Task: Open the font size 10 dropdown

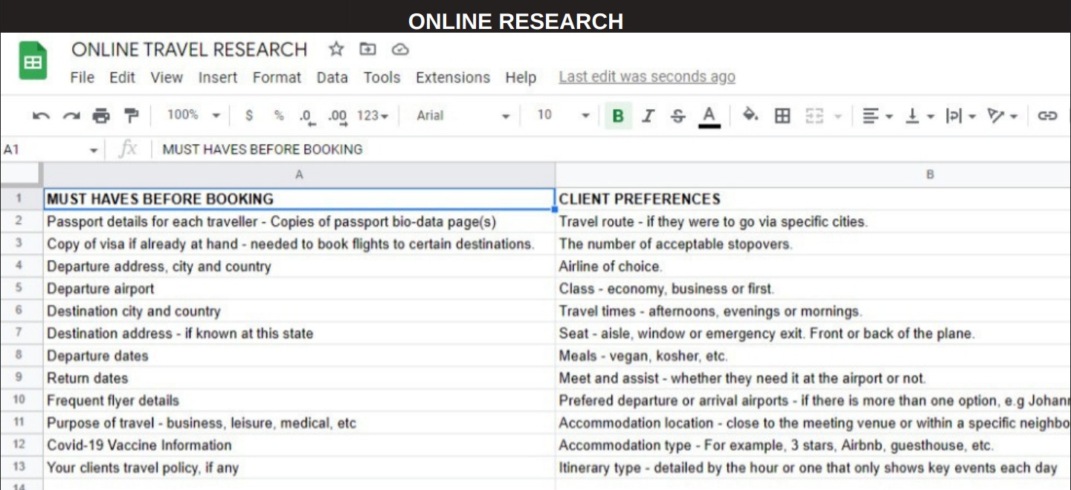Action: [562, 115]
